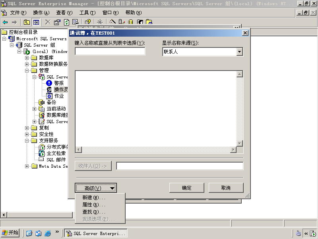Image resolution: width=318 pixels, height=239 pixels.
Task: Collapse the SQL Server 组 node
Action: [x=12, y=45]
